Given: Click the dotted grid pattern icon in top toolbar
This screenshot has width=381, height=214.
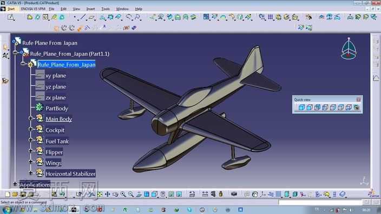Looking at the screenshot, I should [270, 17].
